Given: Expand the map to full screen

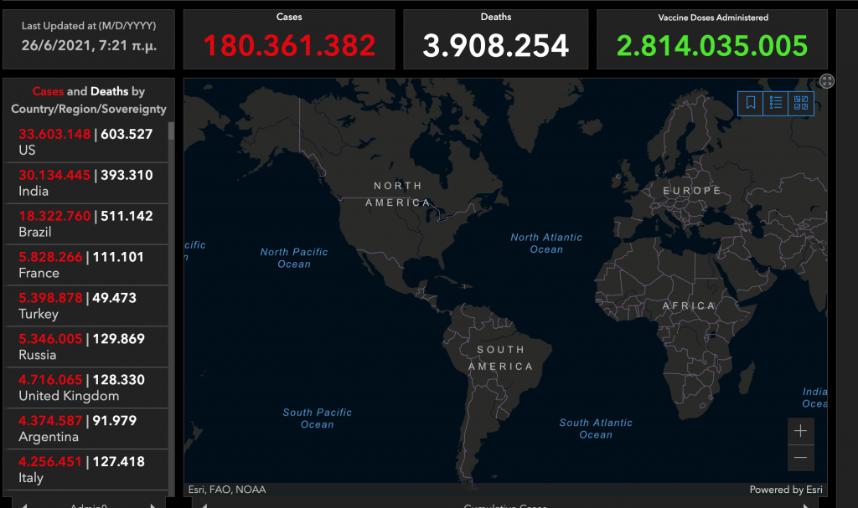Looking at the screenshot, I should pyautogui.click(x=827, y=81).
